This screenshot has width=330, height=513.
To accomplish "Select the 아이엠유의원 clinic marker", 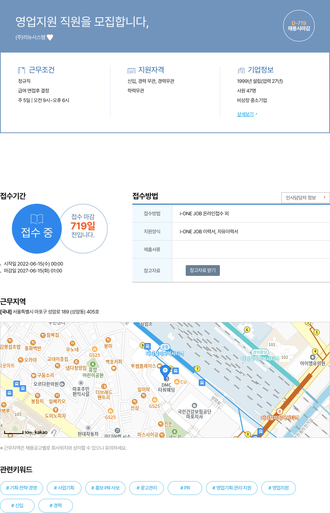I will [313, 357].
